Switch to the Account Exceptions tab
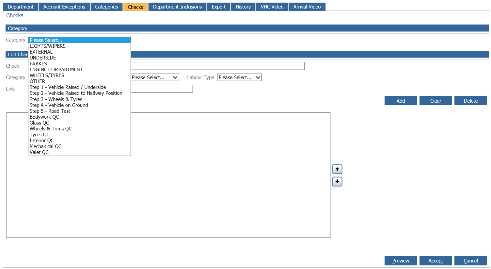The height and width of the screenshot is (269, 491). click(x=64, y=7)
